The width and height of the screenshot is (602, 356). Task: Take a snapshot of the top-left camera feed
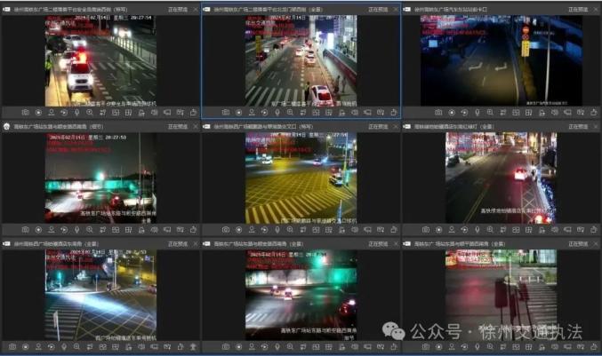[x=25, y=113]
